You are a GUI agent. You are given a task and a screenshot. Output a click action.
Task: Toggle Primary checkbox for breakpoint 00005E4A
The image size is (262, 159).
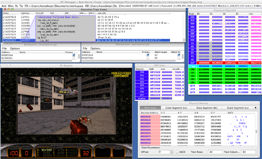pyautogui.click(x=74, y=55)
